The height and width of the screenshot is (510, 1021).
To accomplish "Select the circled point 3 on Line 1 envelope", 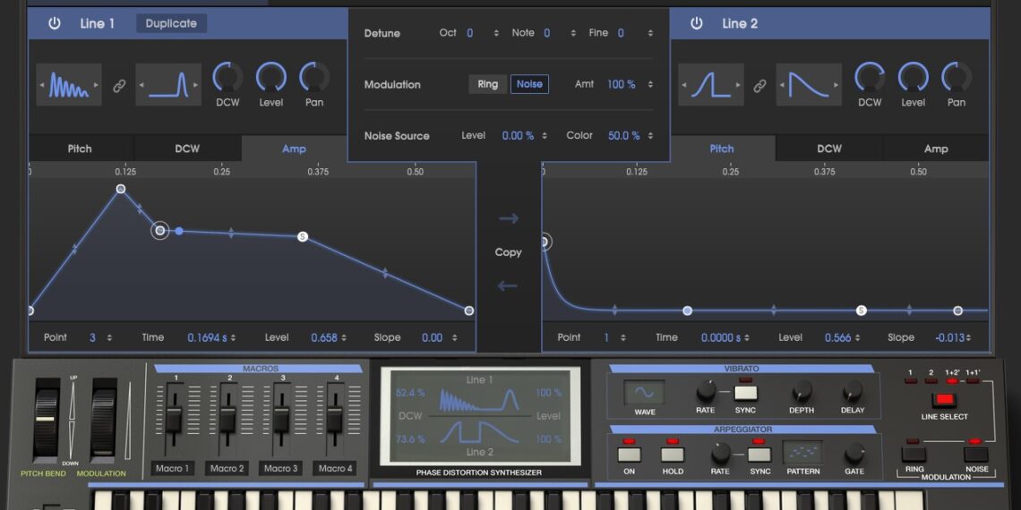I will 160,230.
